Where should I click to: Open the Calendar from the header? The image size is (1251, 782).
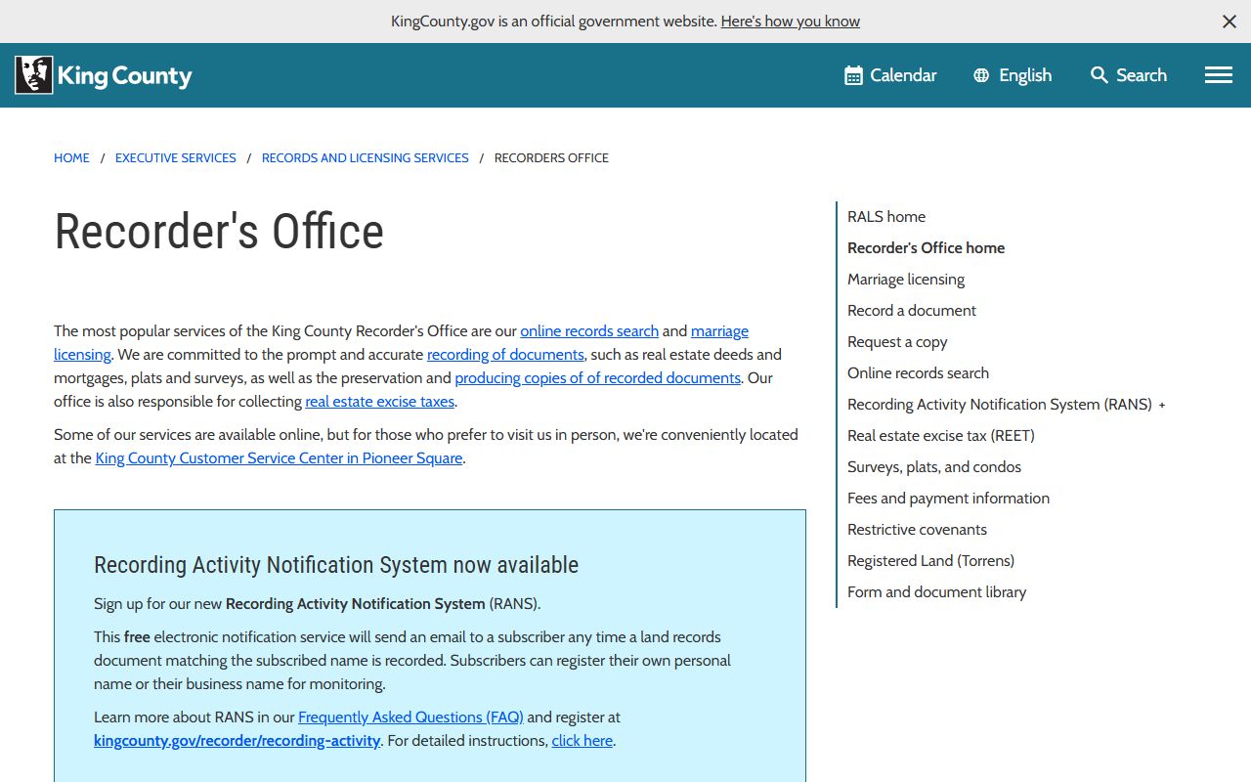click(x=890, y=75)
